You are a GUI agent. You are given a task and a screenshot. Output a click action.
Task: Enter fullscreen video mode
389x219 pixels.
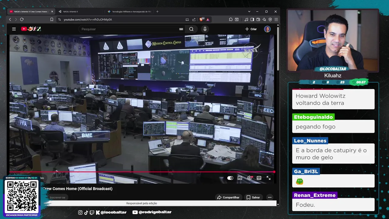pos(268,178)
